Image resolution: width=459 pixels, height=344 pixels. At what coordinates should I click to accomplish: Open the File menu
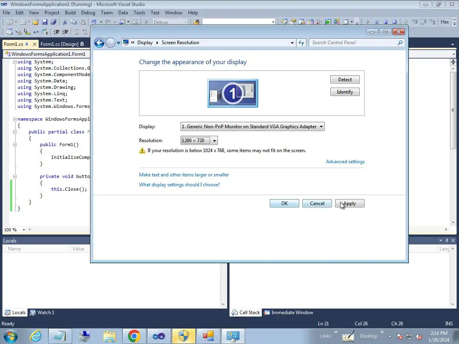click(x=6, y=13)
